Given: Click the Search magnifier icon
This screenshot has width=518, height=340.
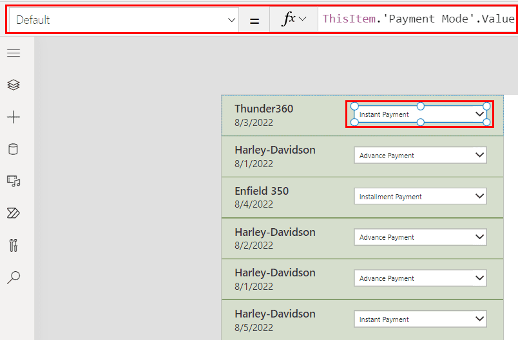Looking at the screenshot, I should click(x=14, y=278).
